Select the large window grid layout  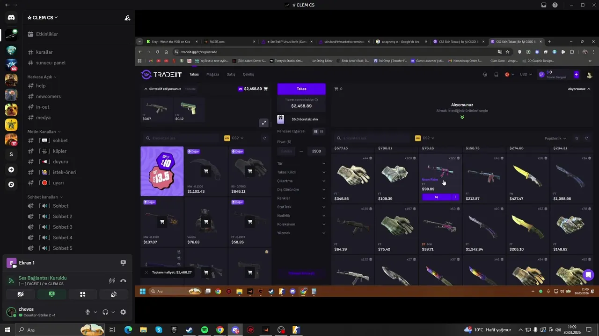pos(315,132)
